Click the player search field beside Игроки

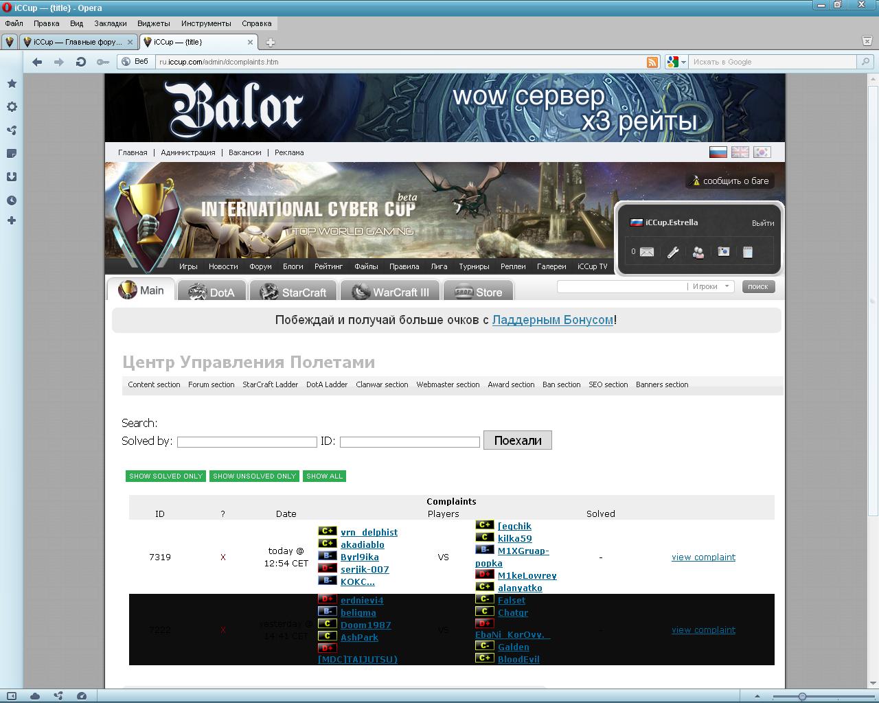point(622,286)
